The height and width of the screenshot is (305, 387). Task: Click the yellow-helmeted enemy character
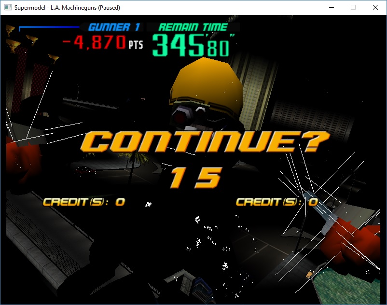[207, 94]
